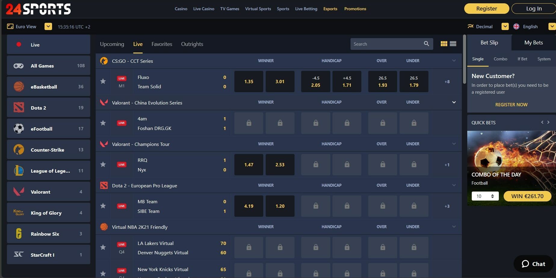The height and width of the screenshot is (278, 556).
Task: Select the Valorant sidebar category
Action: (x=48, y=192)
